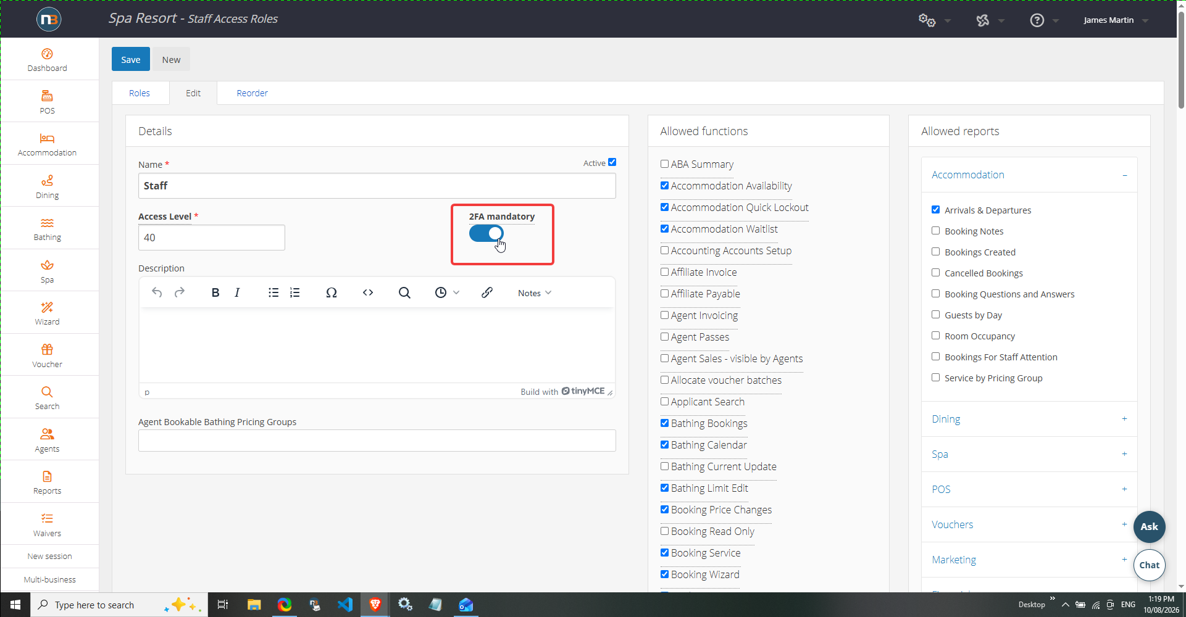Insert a numbered list in description
The width and height of the screenshot is (1186, 617).
point(295,292)
